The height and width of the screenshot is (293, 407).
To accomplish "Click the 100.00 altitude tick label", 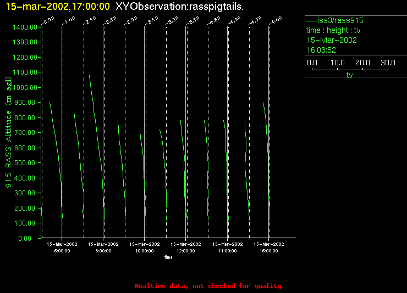I will tap(25, 223).
